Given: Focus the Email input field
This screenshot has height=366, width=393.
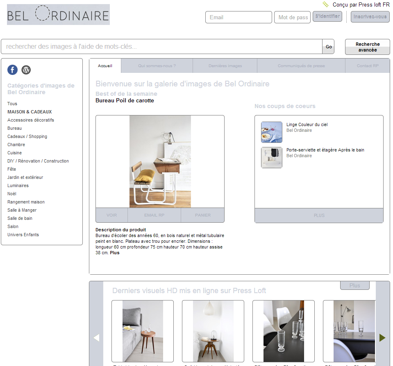Looking at the screenshot, I should click(x=239, y=17).
